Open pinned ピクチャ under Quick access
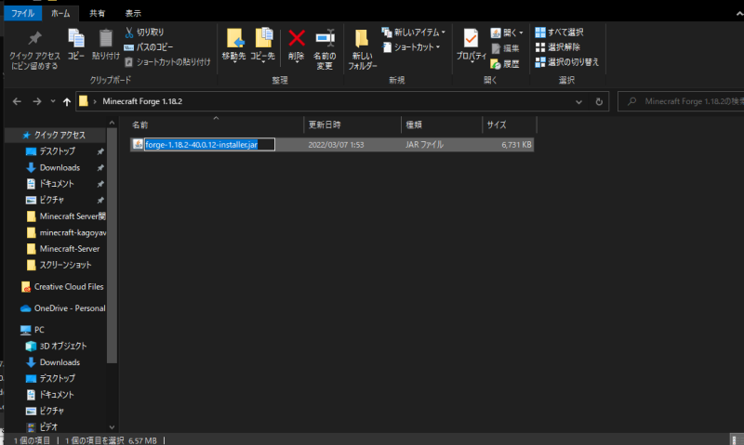Image resolution: width=744 pixels, height=445 pixels. (x=52, y=200)
